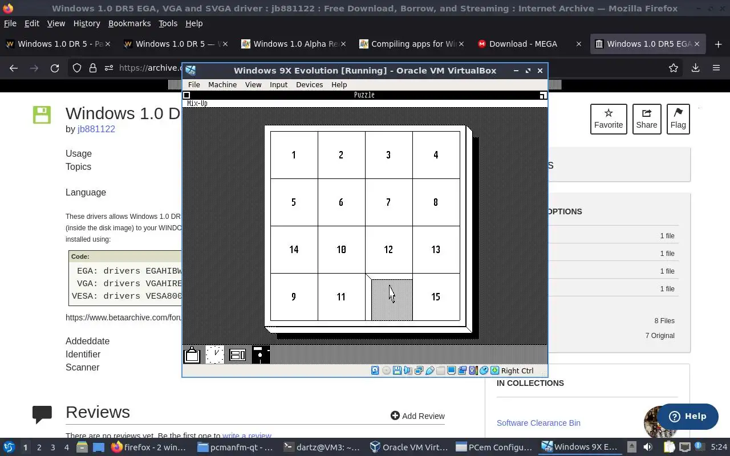Click the taskbar application menu logo
730x456 pixels.
click(x=9, y=447)
